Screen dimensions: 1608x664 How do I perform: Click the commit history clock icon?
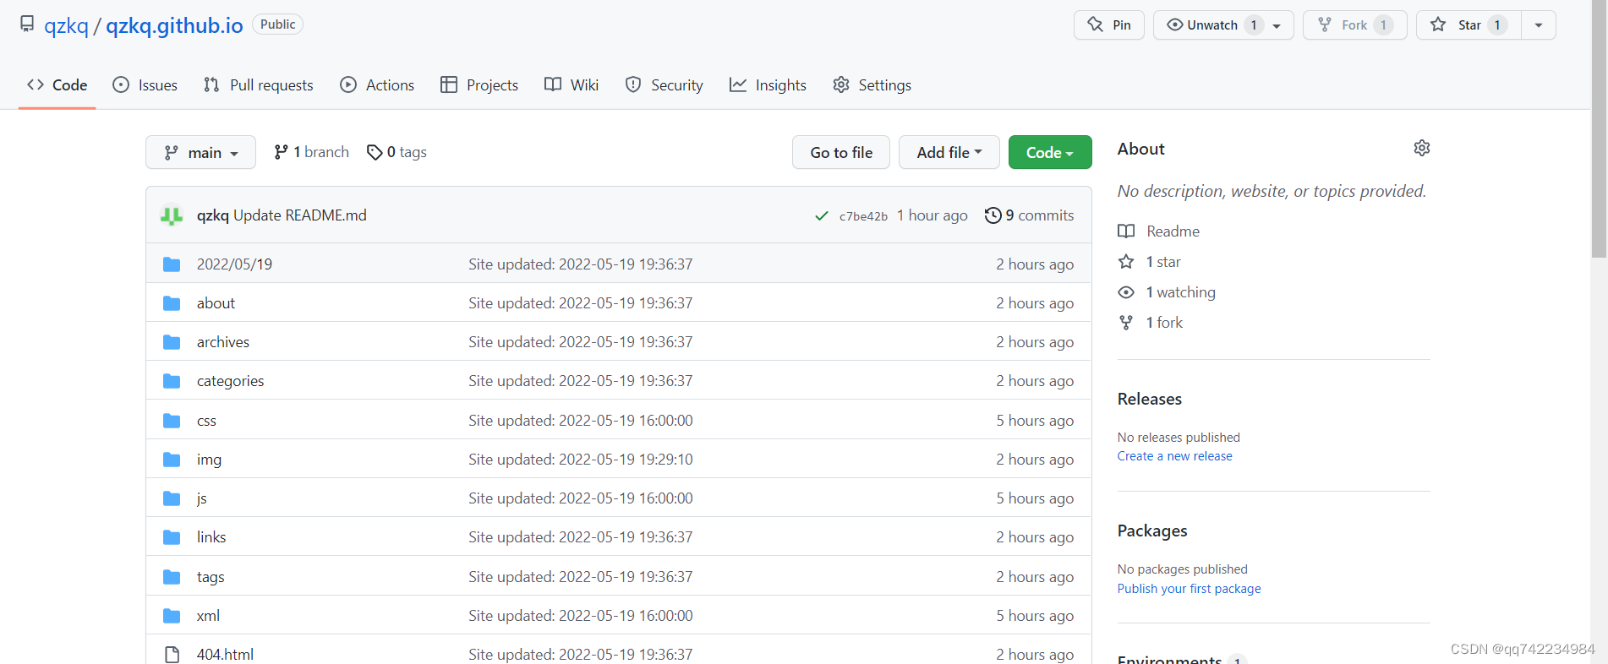993,215
